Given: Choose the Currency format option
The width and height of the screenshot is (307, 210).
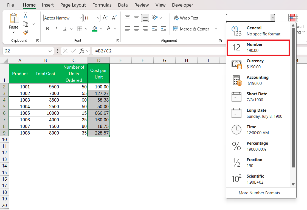Looking at the screenshot, I should tap(258, 64).
